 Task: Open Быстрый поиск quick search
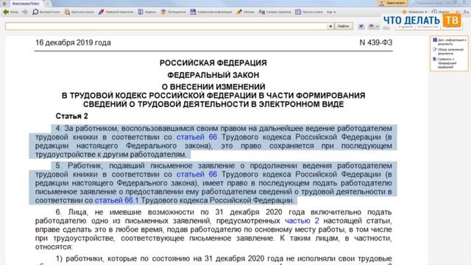pyautogui.click(x=46, y=12)
